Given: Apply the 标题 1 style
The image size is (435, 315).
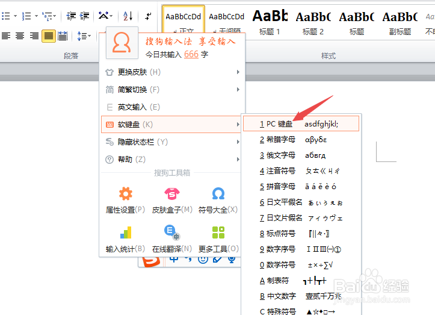Looking at the screenshot, I should (270, 22).
